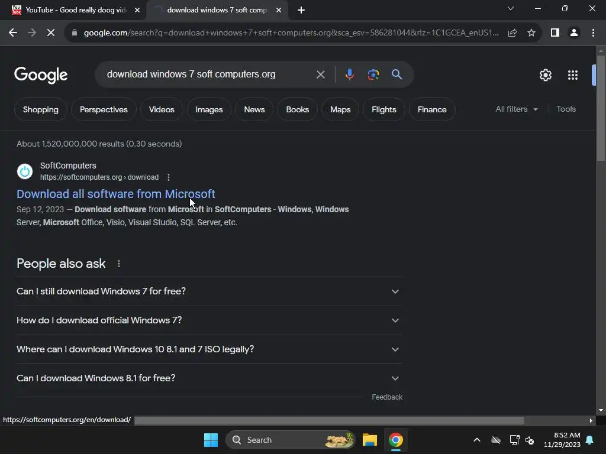Click the horizontal scrollbar right arrow
This screenshot has width=606, height=454.
591,420
